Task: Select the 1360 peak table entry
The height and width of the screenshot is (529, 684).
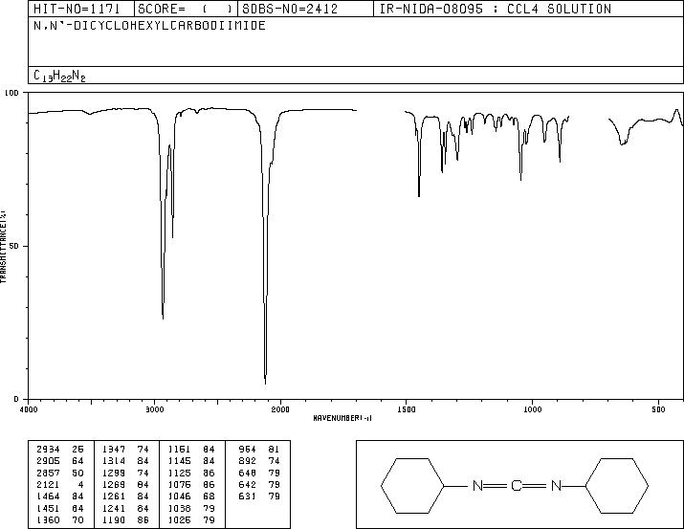Action: coord(60,520)
